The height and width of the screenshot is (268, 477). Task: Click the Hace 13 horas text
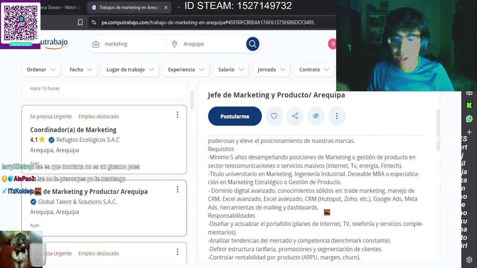tap(45, 88)
